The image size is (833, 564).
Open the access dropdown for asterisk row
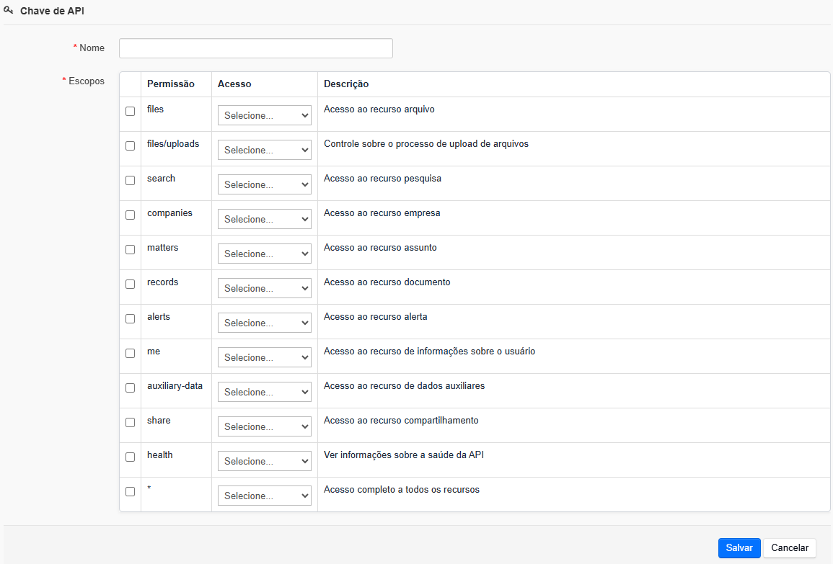click(x=265, y=496)
